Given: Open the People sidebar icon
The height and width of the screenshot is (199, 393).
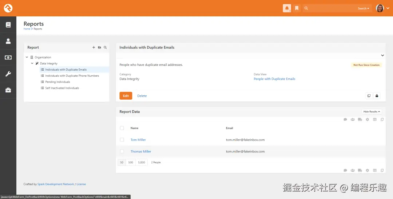Looking at the screenshot, I should (8, 41).
